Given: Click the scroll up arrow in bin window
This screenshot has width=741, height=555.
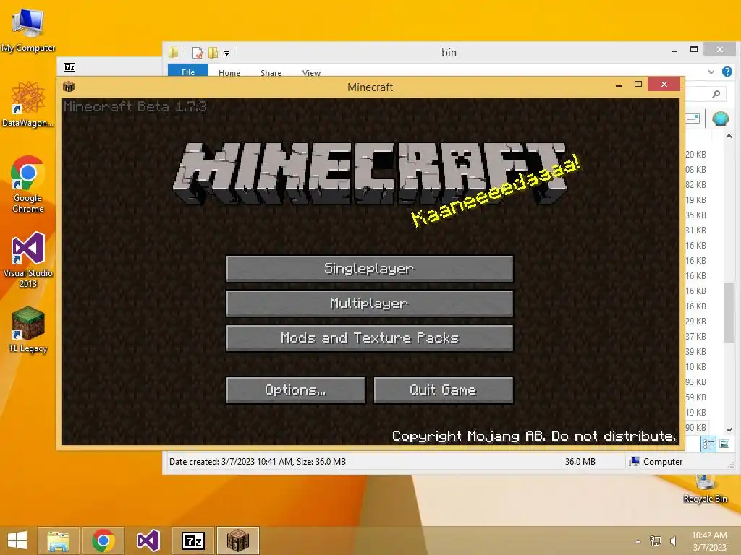Looking at the screenshot, I should point(729,136).
